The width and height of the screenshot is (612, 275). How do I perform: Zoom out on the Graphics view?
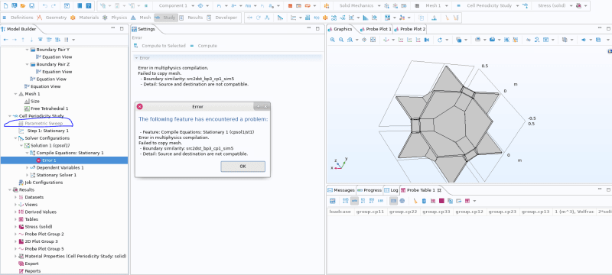point(341,40)
